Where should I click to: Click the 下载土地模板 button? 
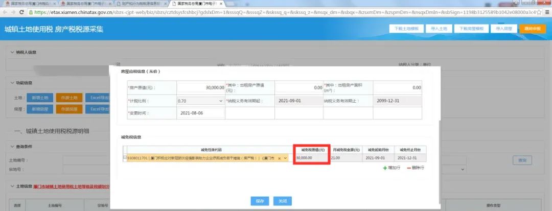coord(406,29)
